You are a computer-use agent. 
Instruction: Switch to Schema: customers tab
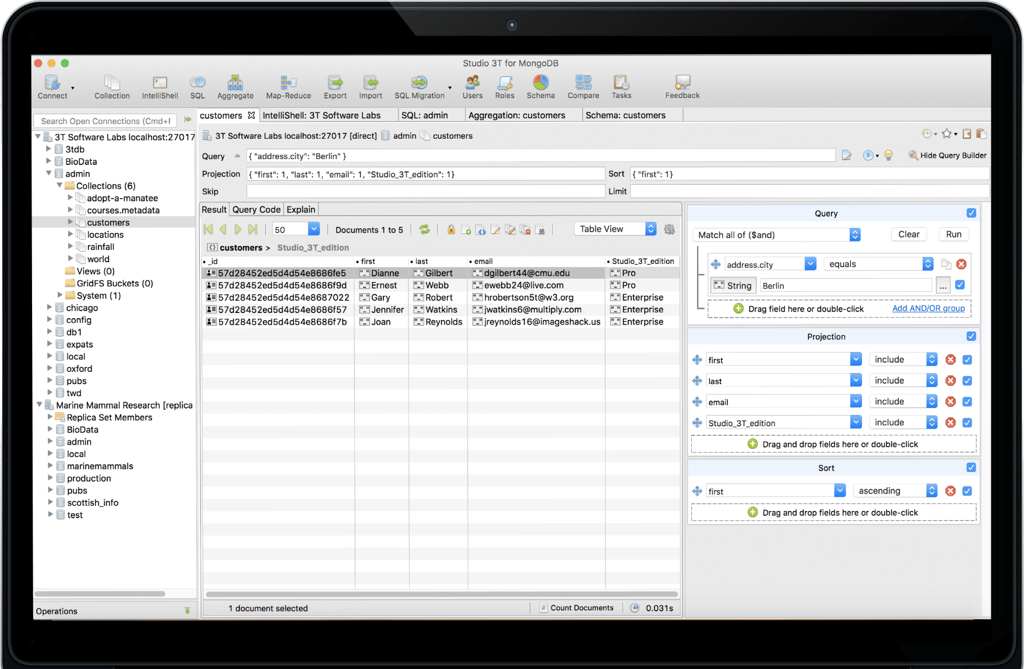pos(625,115)
